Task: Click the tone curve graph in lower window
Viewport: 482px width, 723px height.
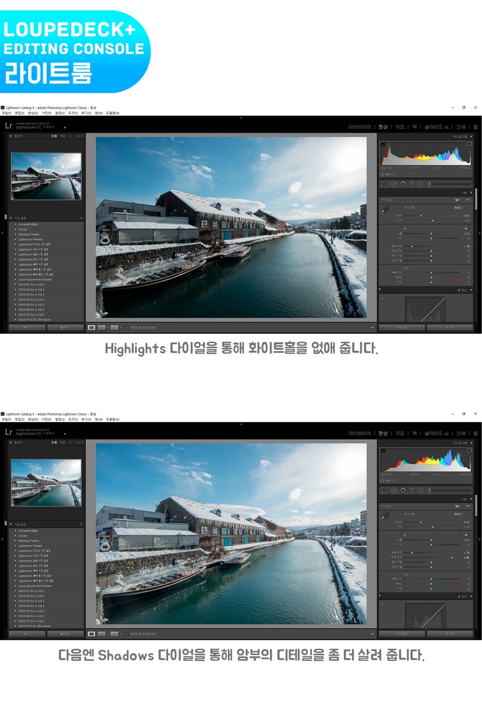Action: (x=426, y=615)
